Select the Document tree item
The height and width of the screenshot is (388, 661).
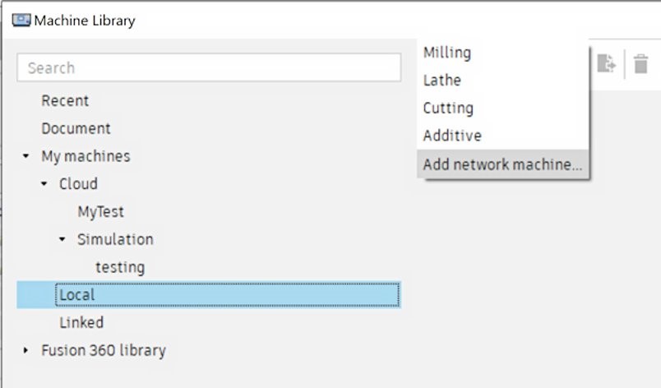point(76,129)
